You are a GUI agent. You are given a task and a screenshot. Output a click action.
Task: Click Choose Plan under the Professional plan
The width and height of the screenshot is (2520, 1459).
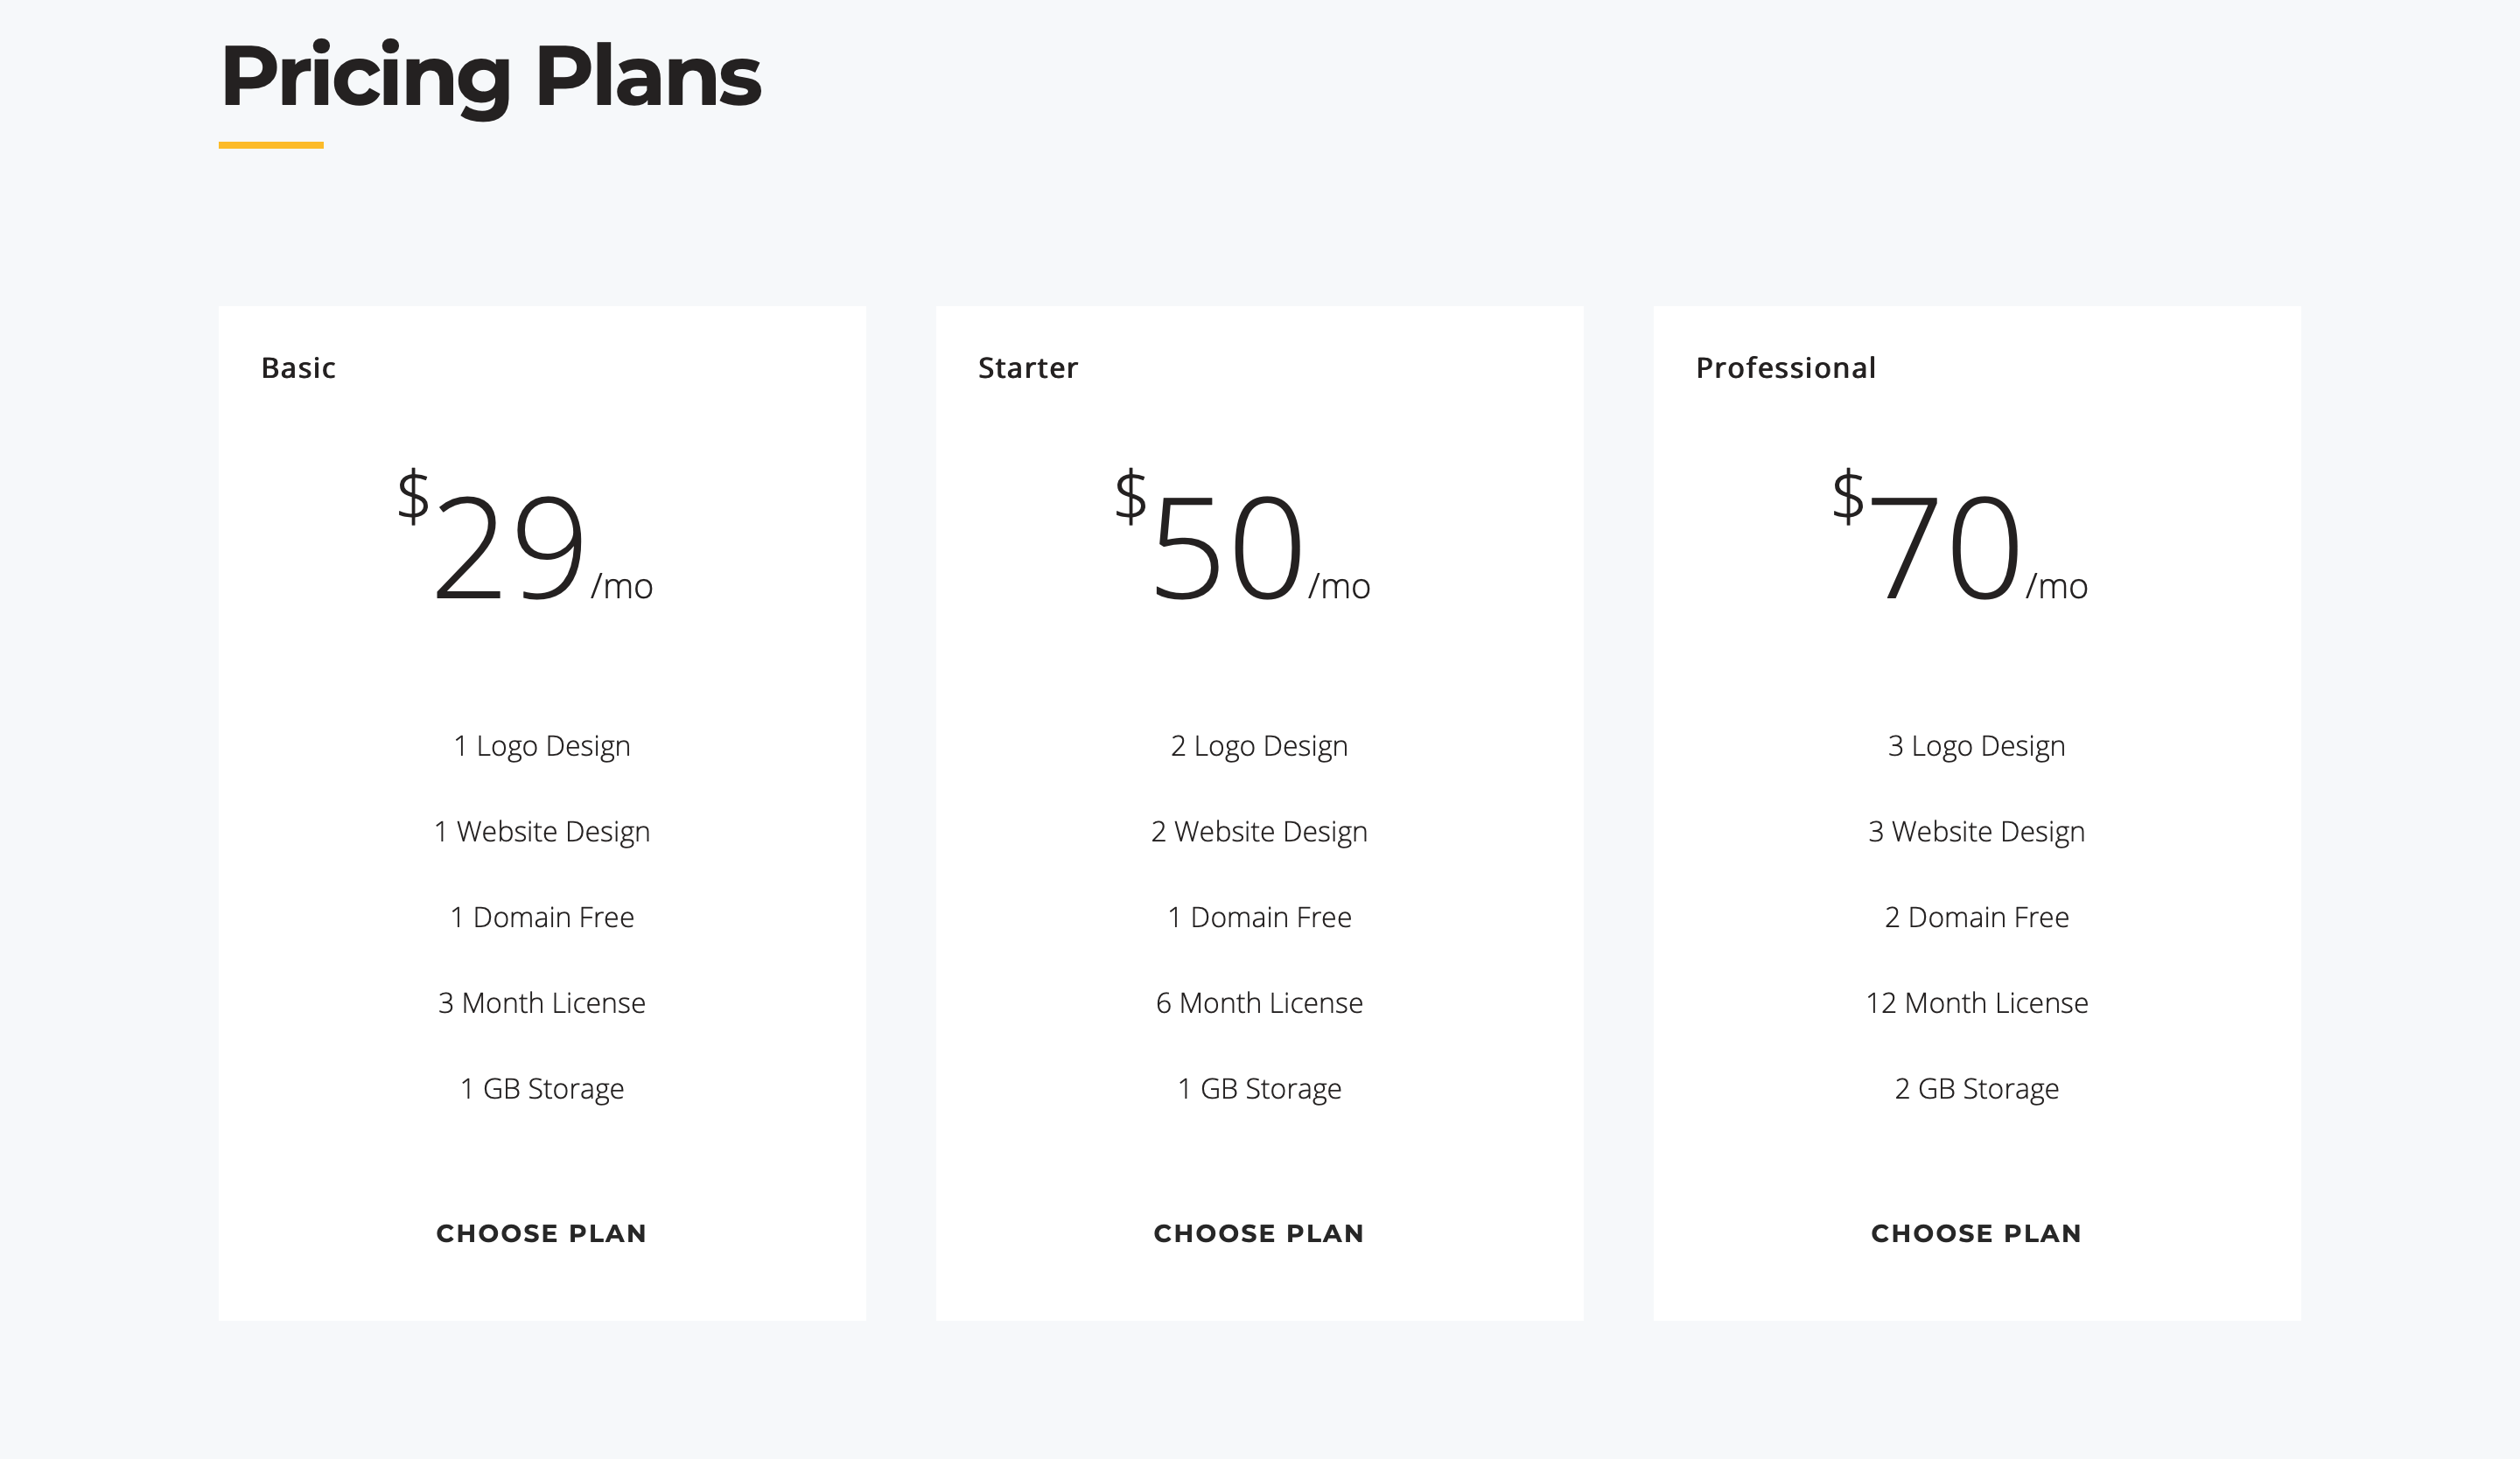pyautogui.click(x=1976, y=1233)
